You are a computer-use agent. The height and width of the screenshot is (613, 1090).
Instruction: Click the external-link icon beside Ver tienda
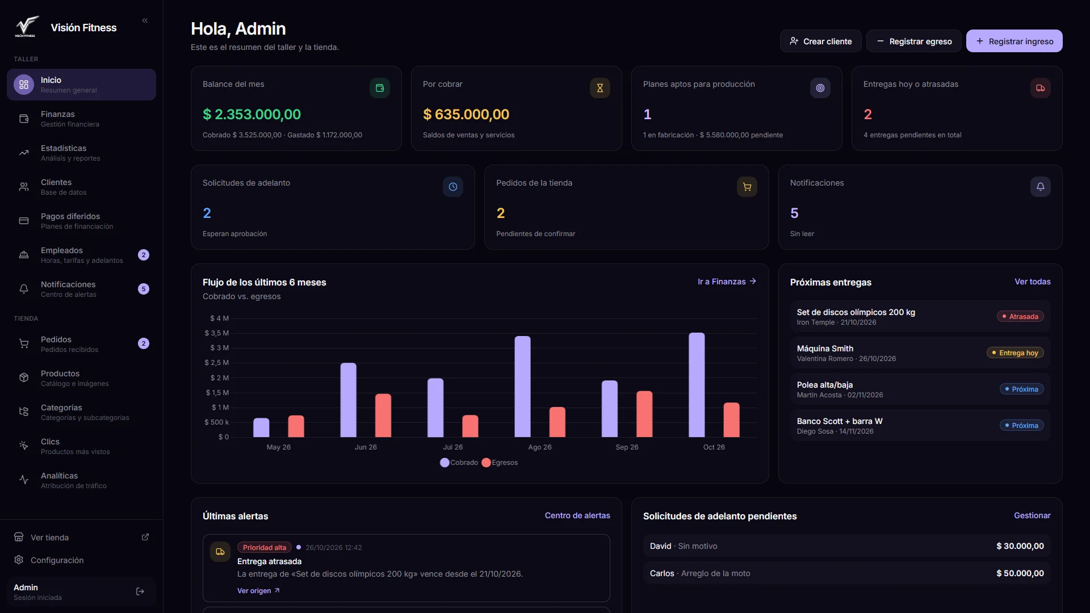145,537
